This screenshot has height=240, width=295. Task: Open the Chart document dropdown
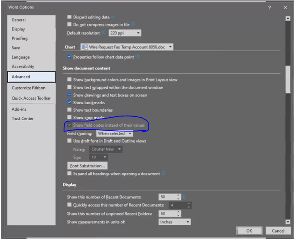[x=127, y=47]
